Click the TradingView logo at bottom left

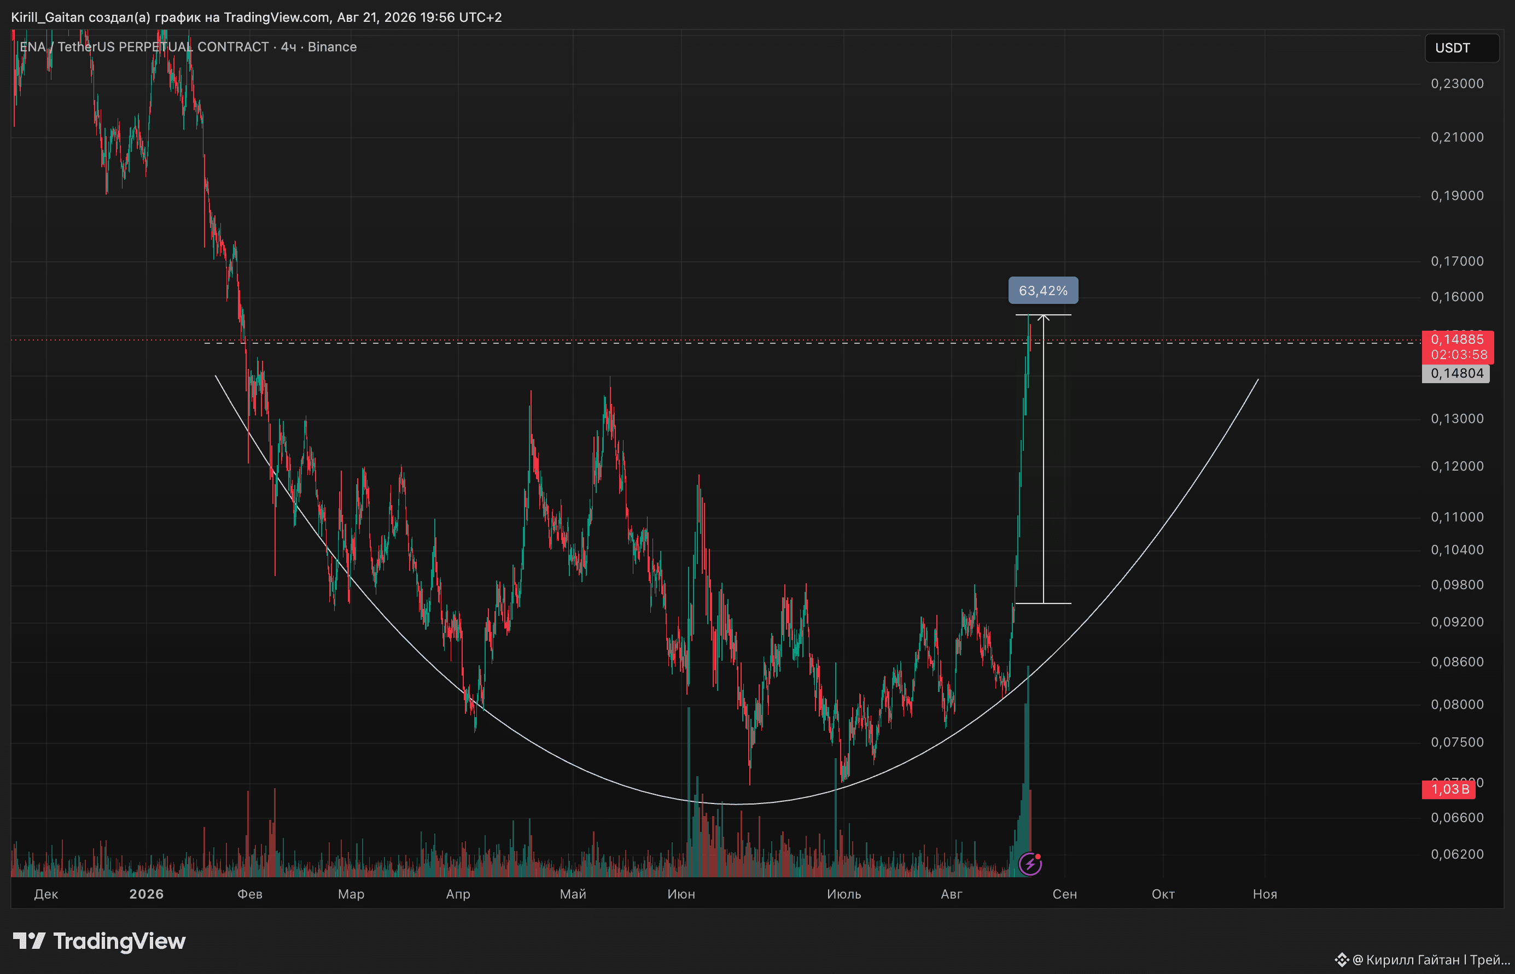tap(100, 941)
